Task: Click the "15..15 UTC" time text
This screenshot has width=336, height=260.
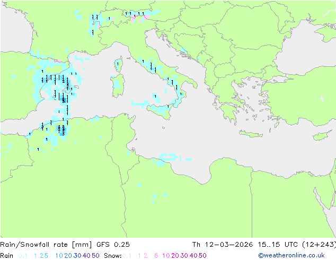Action: [x=278, y=244]
